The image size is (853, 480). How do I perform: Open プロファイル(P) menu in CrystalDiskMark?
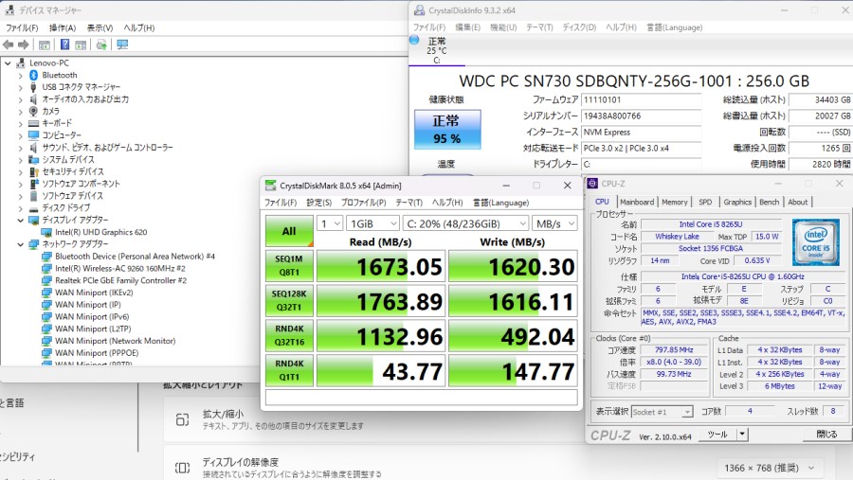pyautogui.click(x=363, y=203)
